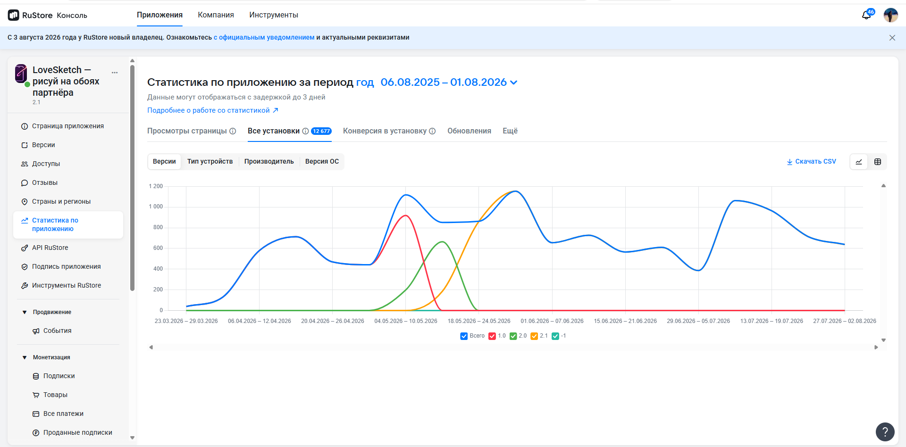Click the RuStore logo icon
The height and width of the screenshot is (447, 906).
point(14,15)
